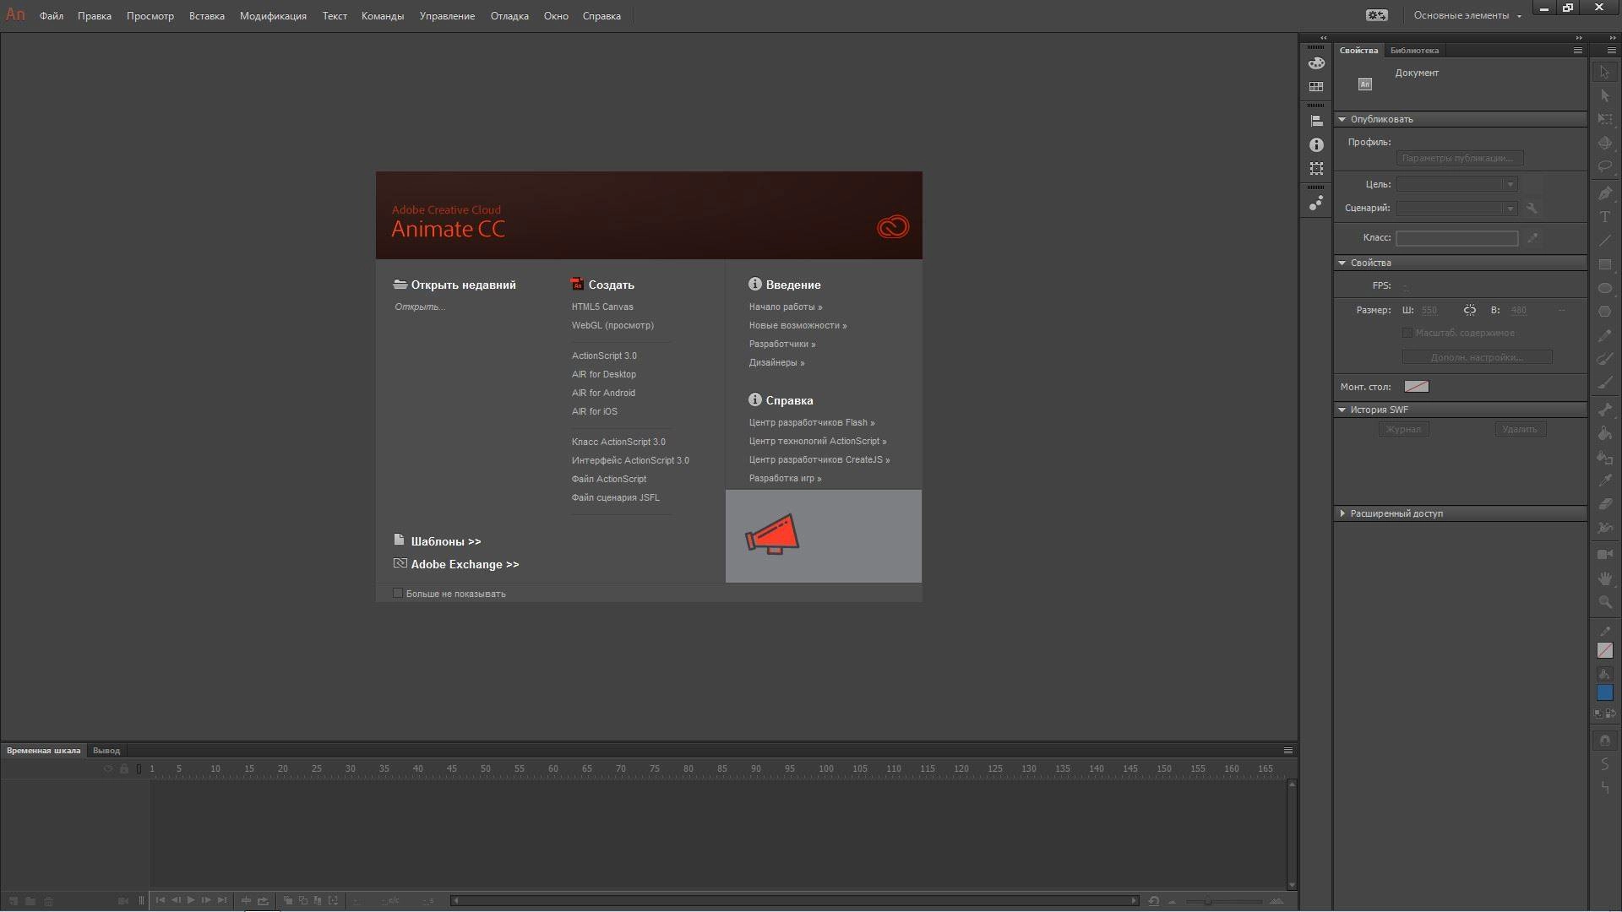This screenshot has height=912, width=1622.
Task: Open the 'Справка' menu in menu bar
Action: [x=601, y=16]
